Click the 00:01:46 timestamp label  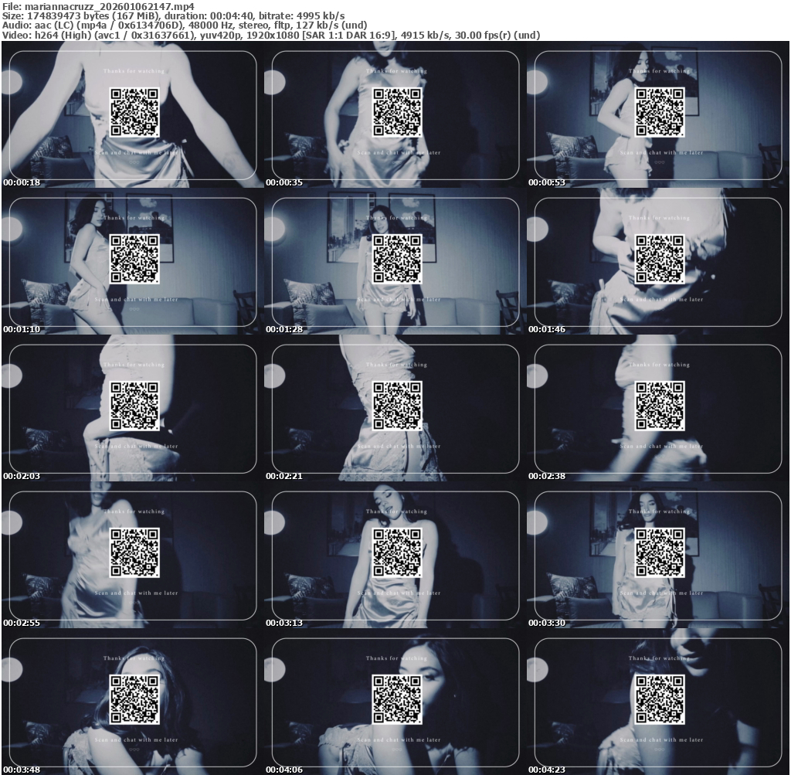547,329
